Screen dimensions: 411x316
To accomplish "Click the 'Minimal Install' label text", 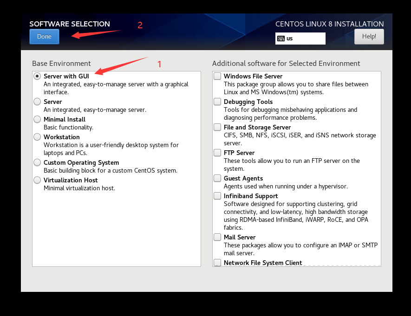I will click(x=65, y=119).
